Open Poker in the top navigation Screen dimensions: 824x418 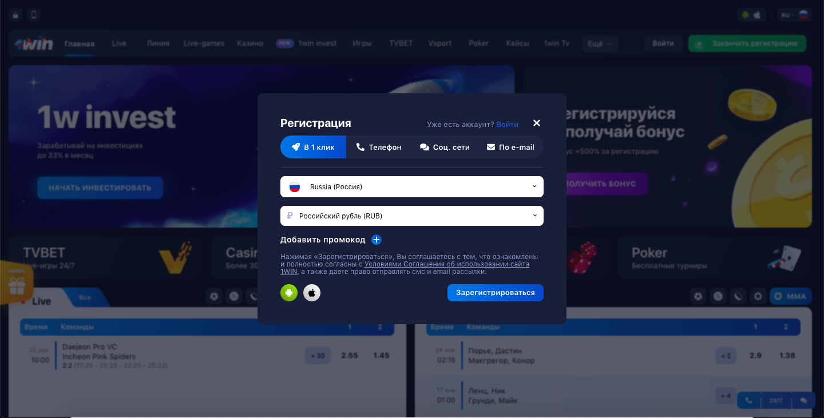pos(478,43)
